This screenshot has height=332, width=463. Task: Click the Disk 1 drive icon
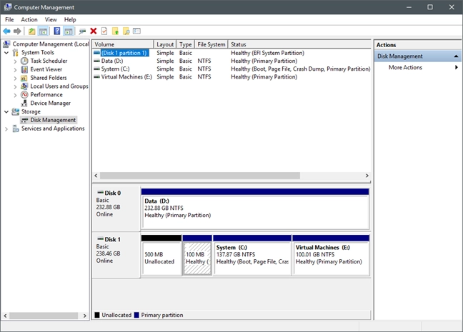pos(101,239)
